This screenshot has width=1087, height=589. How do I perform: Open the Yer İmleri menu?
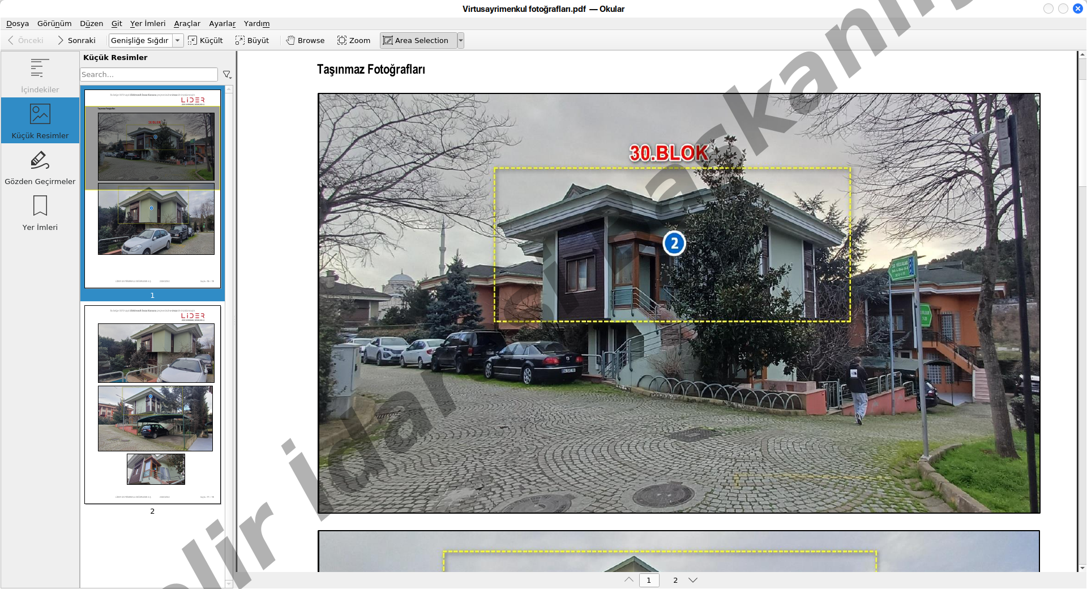(148, 24)
